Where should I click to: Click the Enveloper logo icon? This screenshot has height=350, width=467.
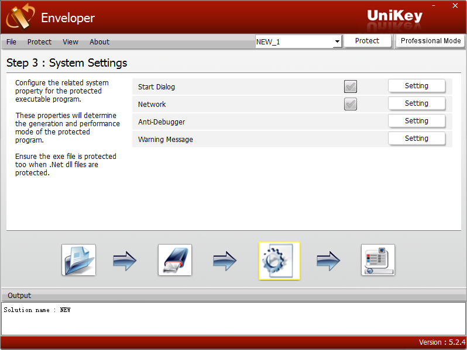pos(20,16)
